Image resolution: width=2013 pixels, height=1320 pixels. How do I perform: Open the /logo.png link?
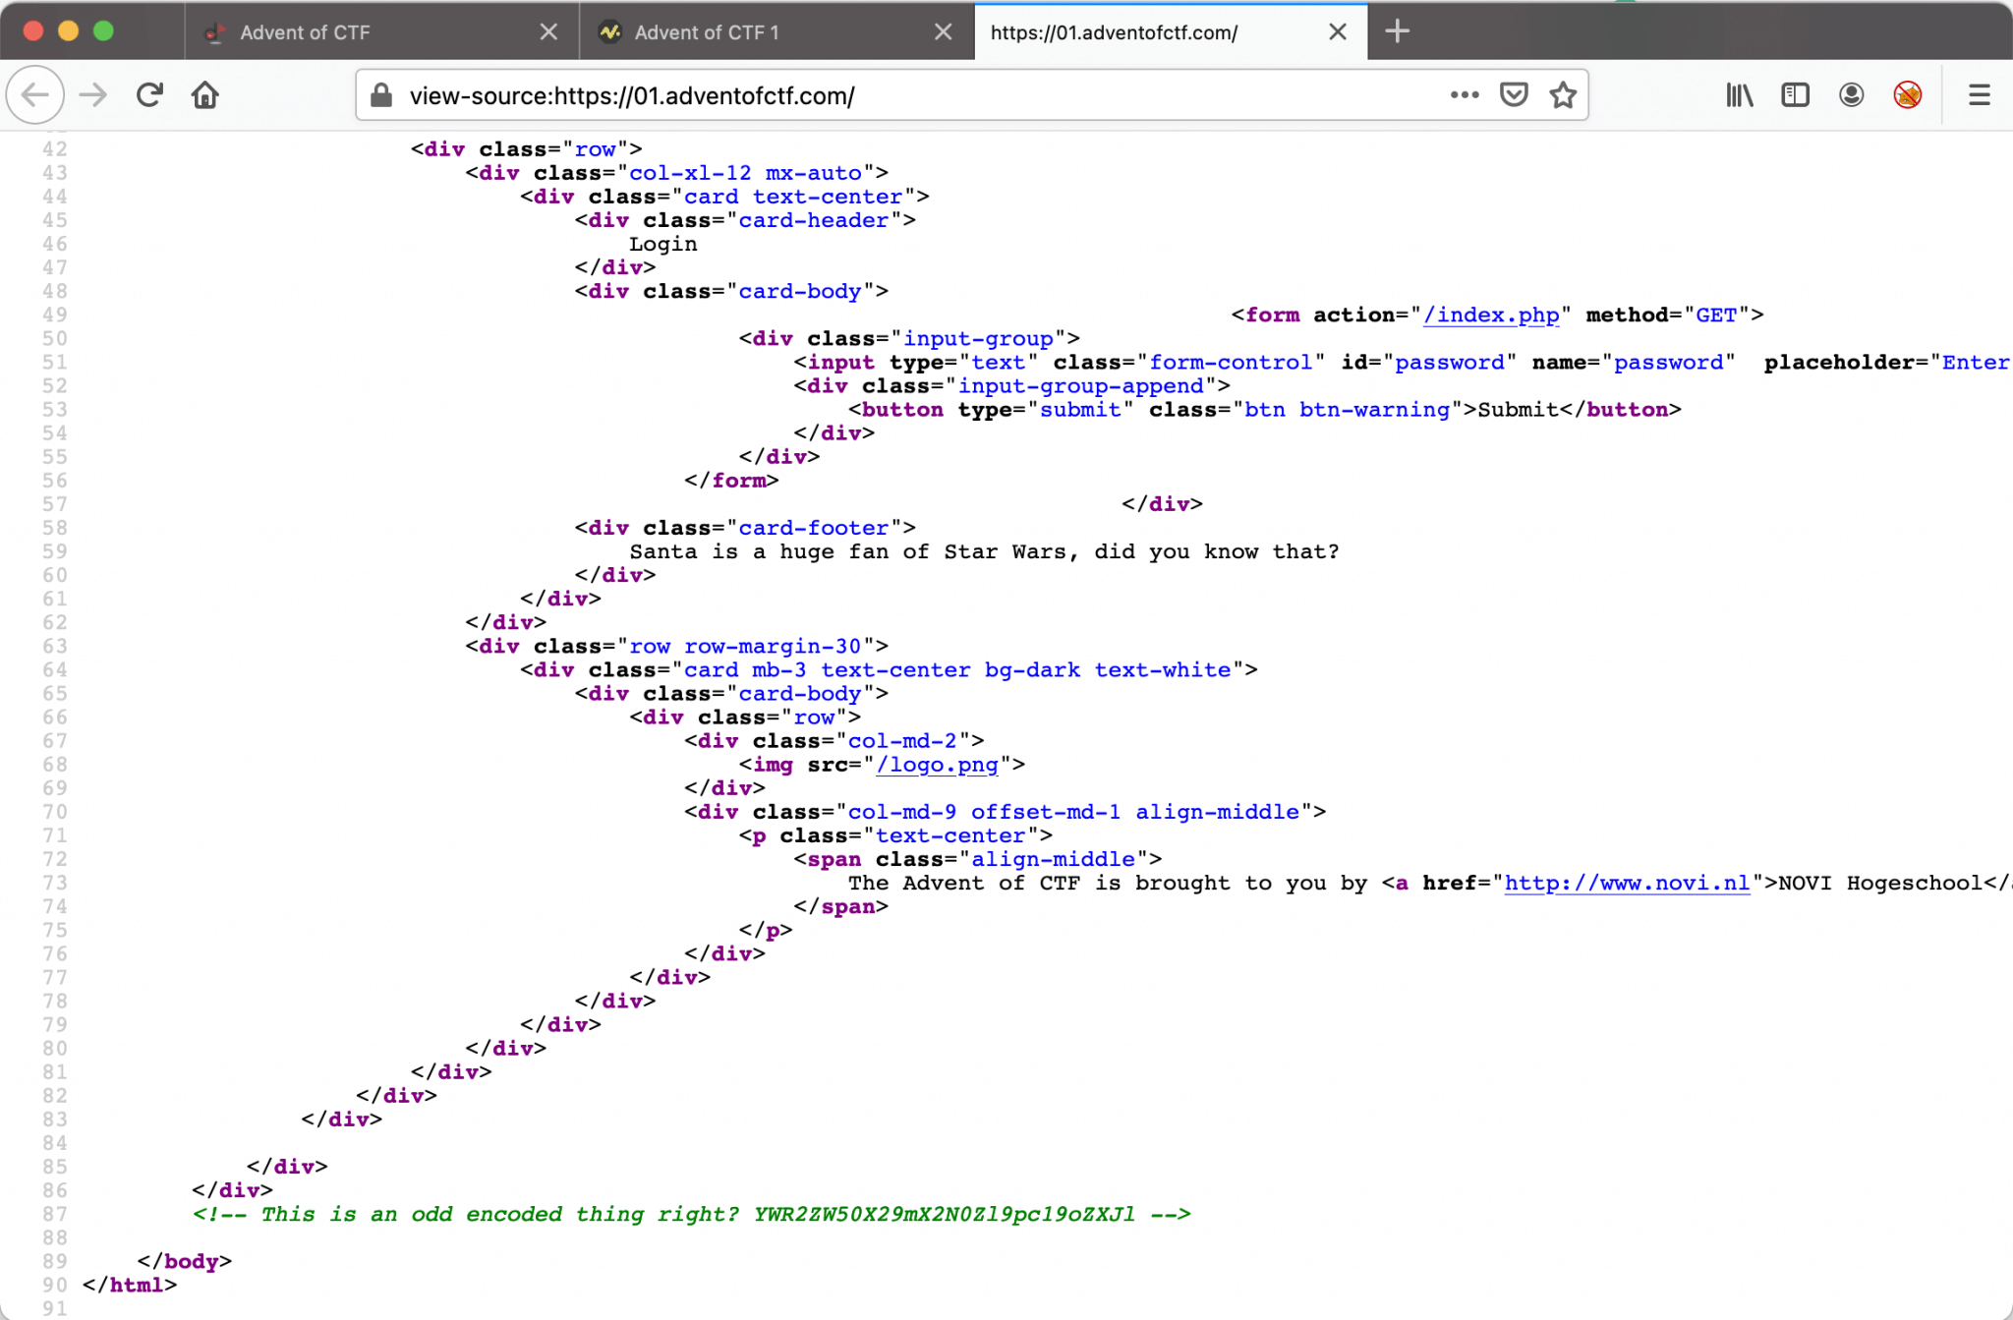point(937,765)
